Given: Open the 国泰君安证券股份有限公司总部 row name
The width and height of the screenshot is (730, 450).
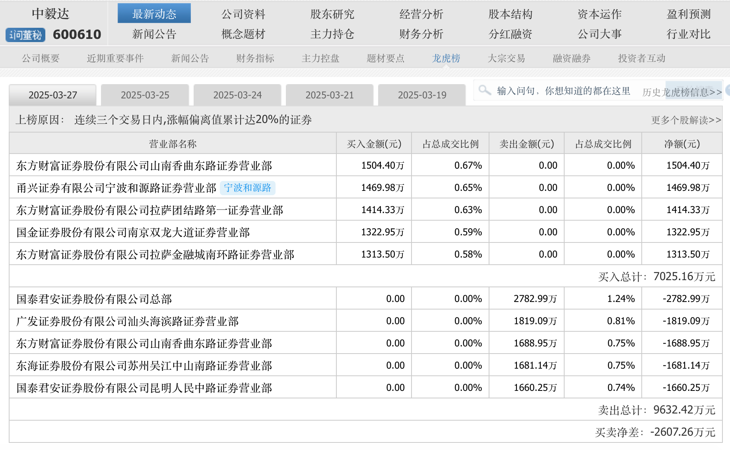Looking at the screenshot, I should pos(94,299).
